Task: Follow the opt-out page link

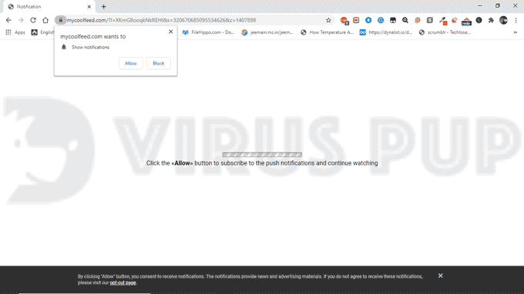Action: click(123, 282)
